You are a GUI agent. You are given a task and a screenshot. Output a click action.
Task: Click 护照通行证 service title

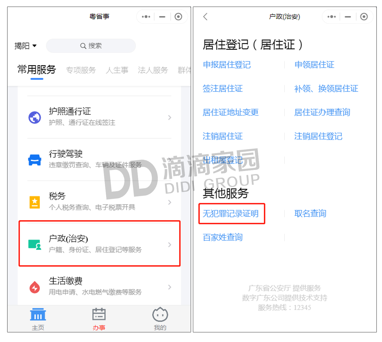(70, 111)
